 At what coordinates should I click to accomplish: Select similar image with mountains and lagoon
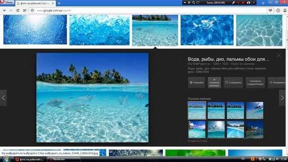(x=235, y=129)
